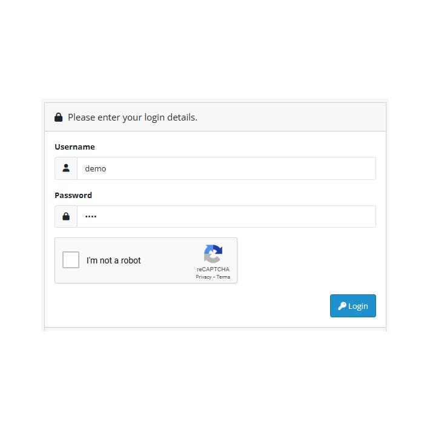Viewport: 430px width, 430px height.
Task: Click the lock icon in the login header
Action: pos(58,117)
